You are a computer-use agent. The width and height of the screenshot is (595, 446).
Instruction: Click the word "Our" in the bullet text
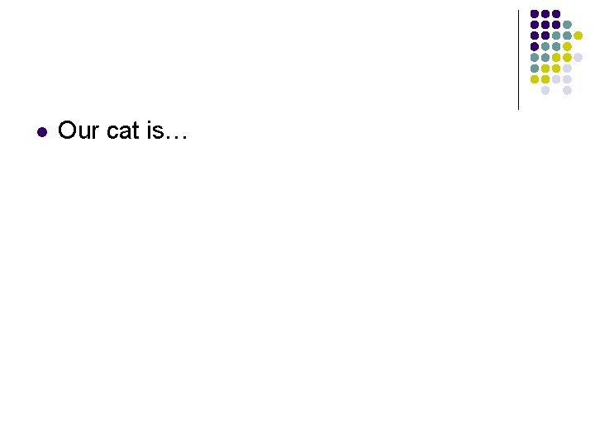click(x=79, y=130)
